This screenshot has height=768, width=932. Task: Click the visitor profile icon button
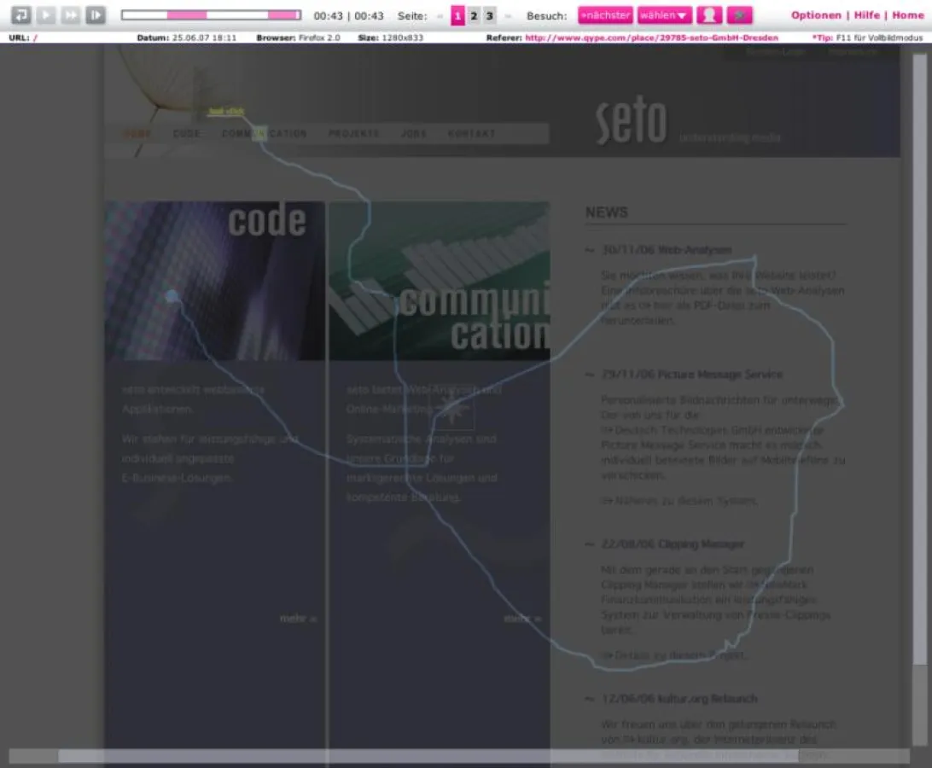709,15
